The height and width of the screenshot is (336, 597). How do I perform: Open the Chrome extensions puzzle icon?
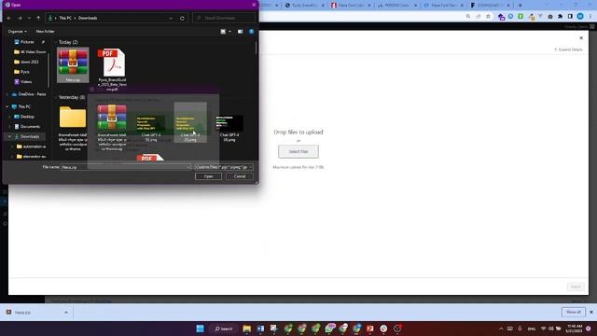[560, 17]
